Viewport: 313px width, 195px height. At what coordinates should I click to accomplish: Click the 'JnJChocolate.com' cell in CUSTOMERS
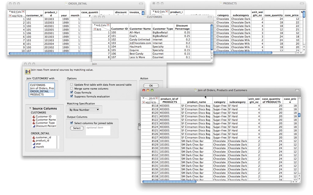pos(140,43)
